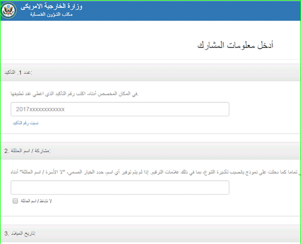Click the white area beside the page heading

96,45
